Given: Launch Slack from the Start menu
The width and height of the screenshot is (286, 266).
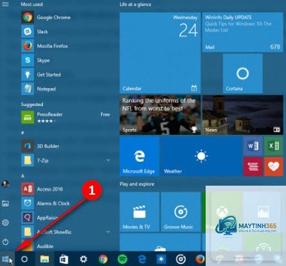Looking at the screenshot, I should coord(66,31).
